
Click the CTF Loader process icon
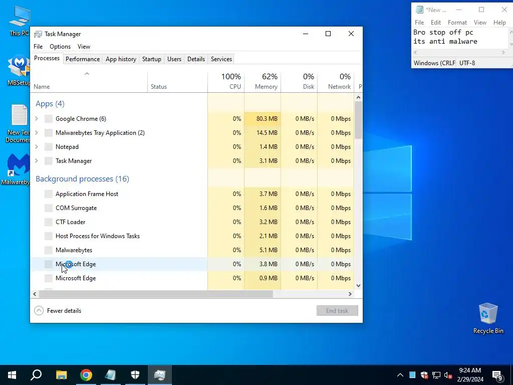tap(49, 222)
